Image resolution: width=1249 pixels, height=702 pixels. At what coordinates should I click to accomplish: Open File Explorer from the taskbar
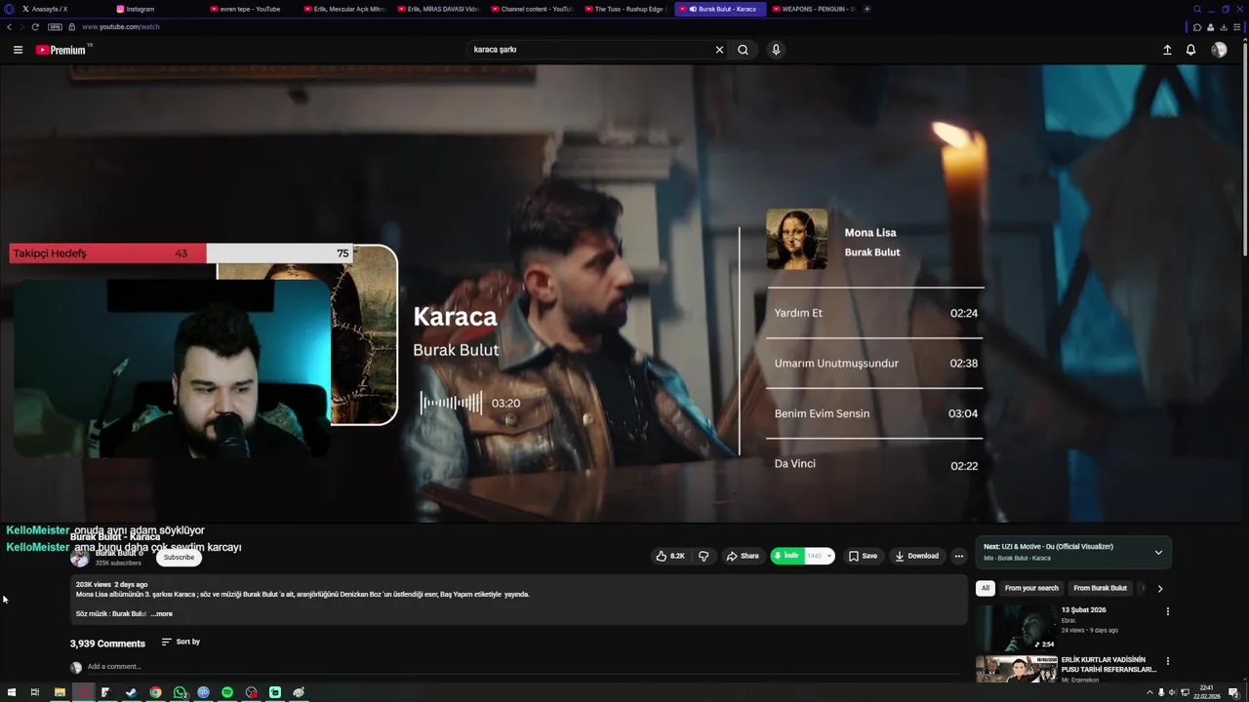click(x=60, y=692)
